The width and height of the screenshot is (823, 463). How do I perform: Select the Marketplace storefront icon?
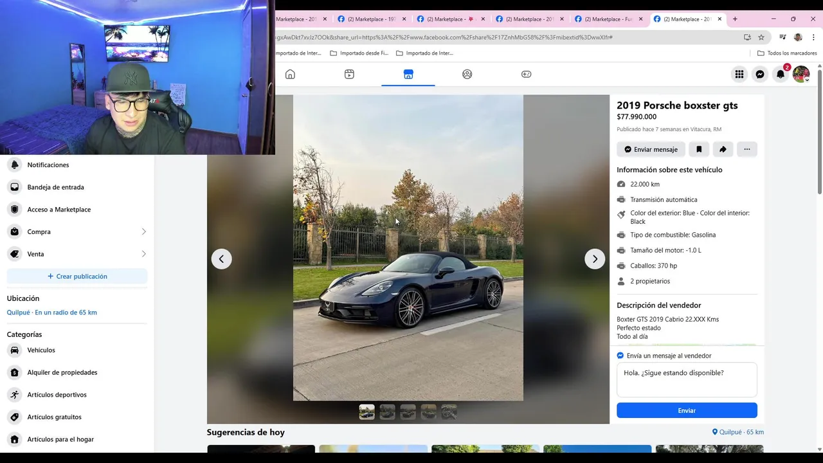pyautogui.click(x=408, y=74)
